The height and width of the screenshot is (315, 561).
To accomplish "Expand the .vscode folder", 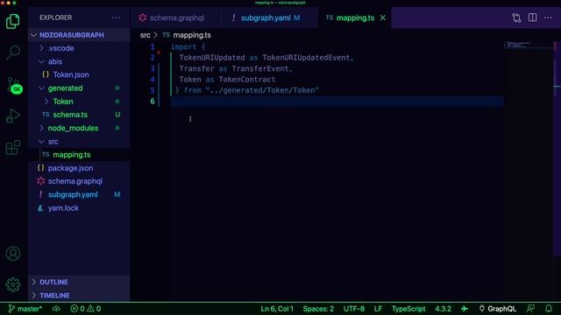I will pos(79,48).
